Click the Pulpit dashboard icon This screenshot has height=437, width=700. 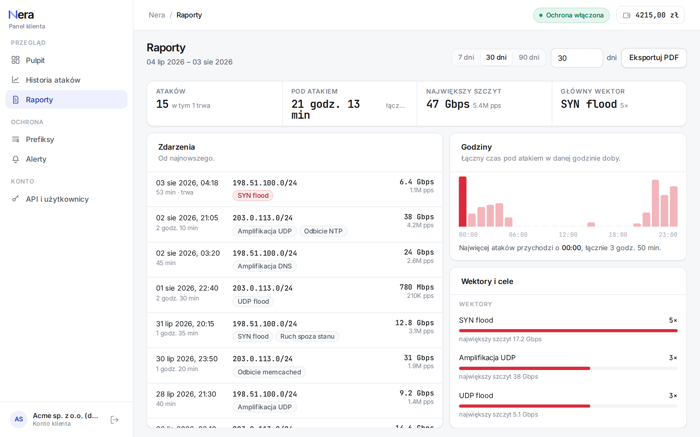tap(15, 60)
